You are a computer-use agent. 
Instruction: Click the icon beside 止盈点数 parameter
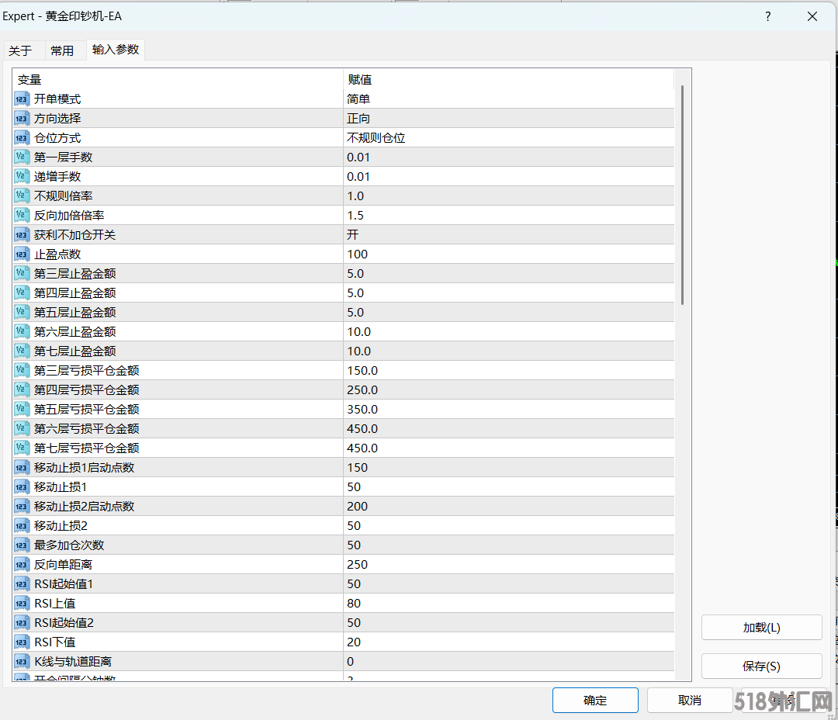22,254
